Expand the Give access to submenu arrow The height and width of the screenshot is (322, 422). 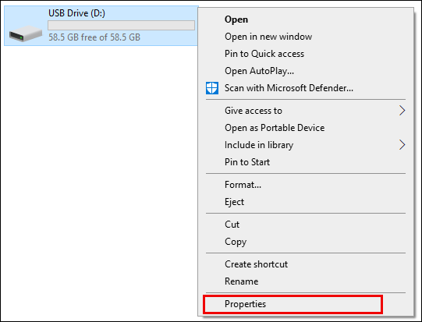(x=402, y=111)
